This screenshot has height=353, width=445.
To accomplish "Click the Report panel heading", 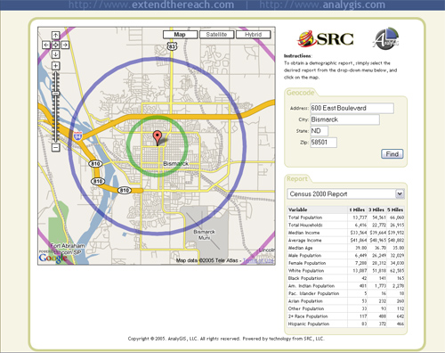I will (x=297, y=179).
